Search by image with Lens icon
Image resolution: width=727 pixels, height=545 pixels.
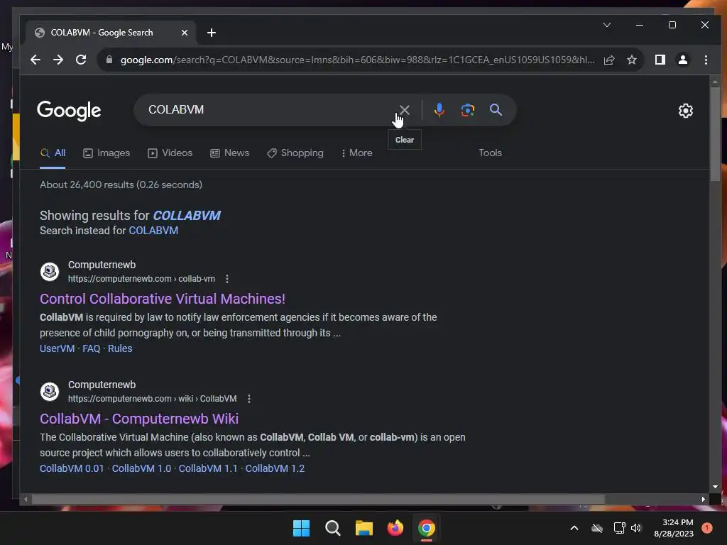click(x=467, y=110)
